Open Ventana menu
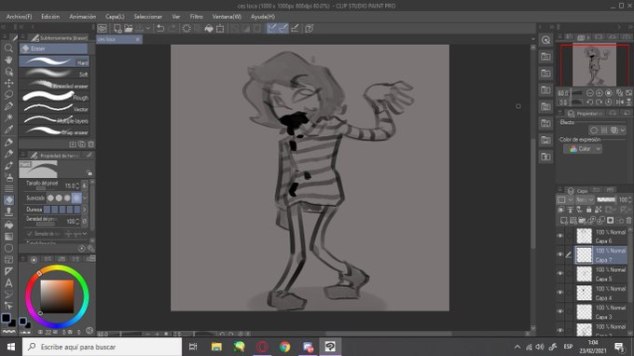This screenshot has width=634, height=356. pyautogui.click(x=227, y=17)
